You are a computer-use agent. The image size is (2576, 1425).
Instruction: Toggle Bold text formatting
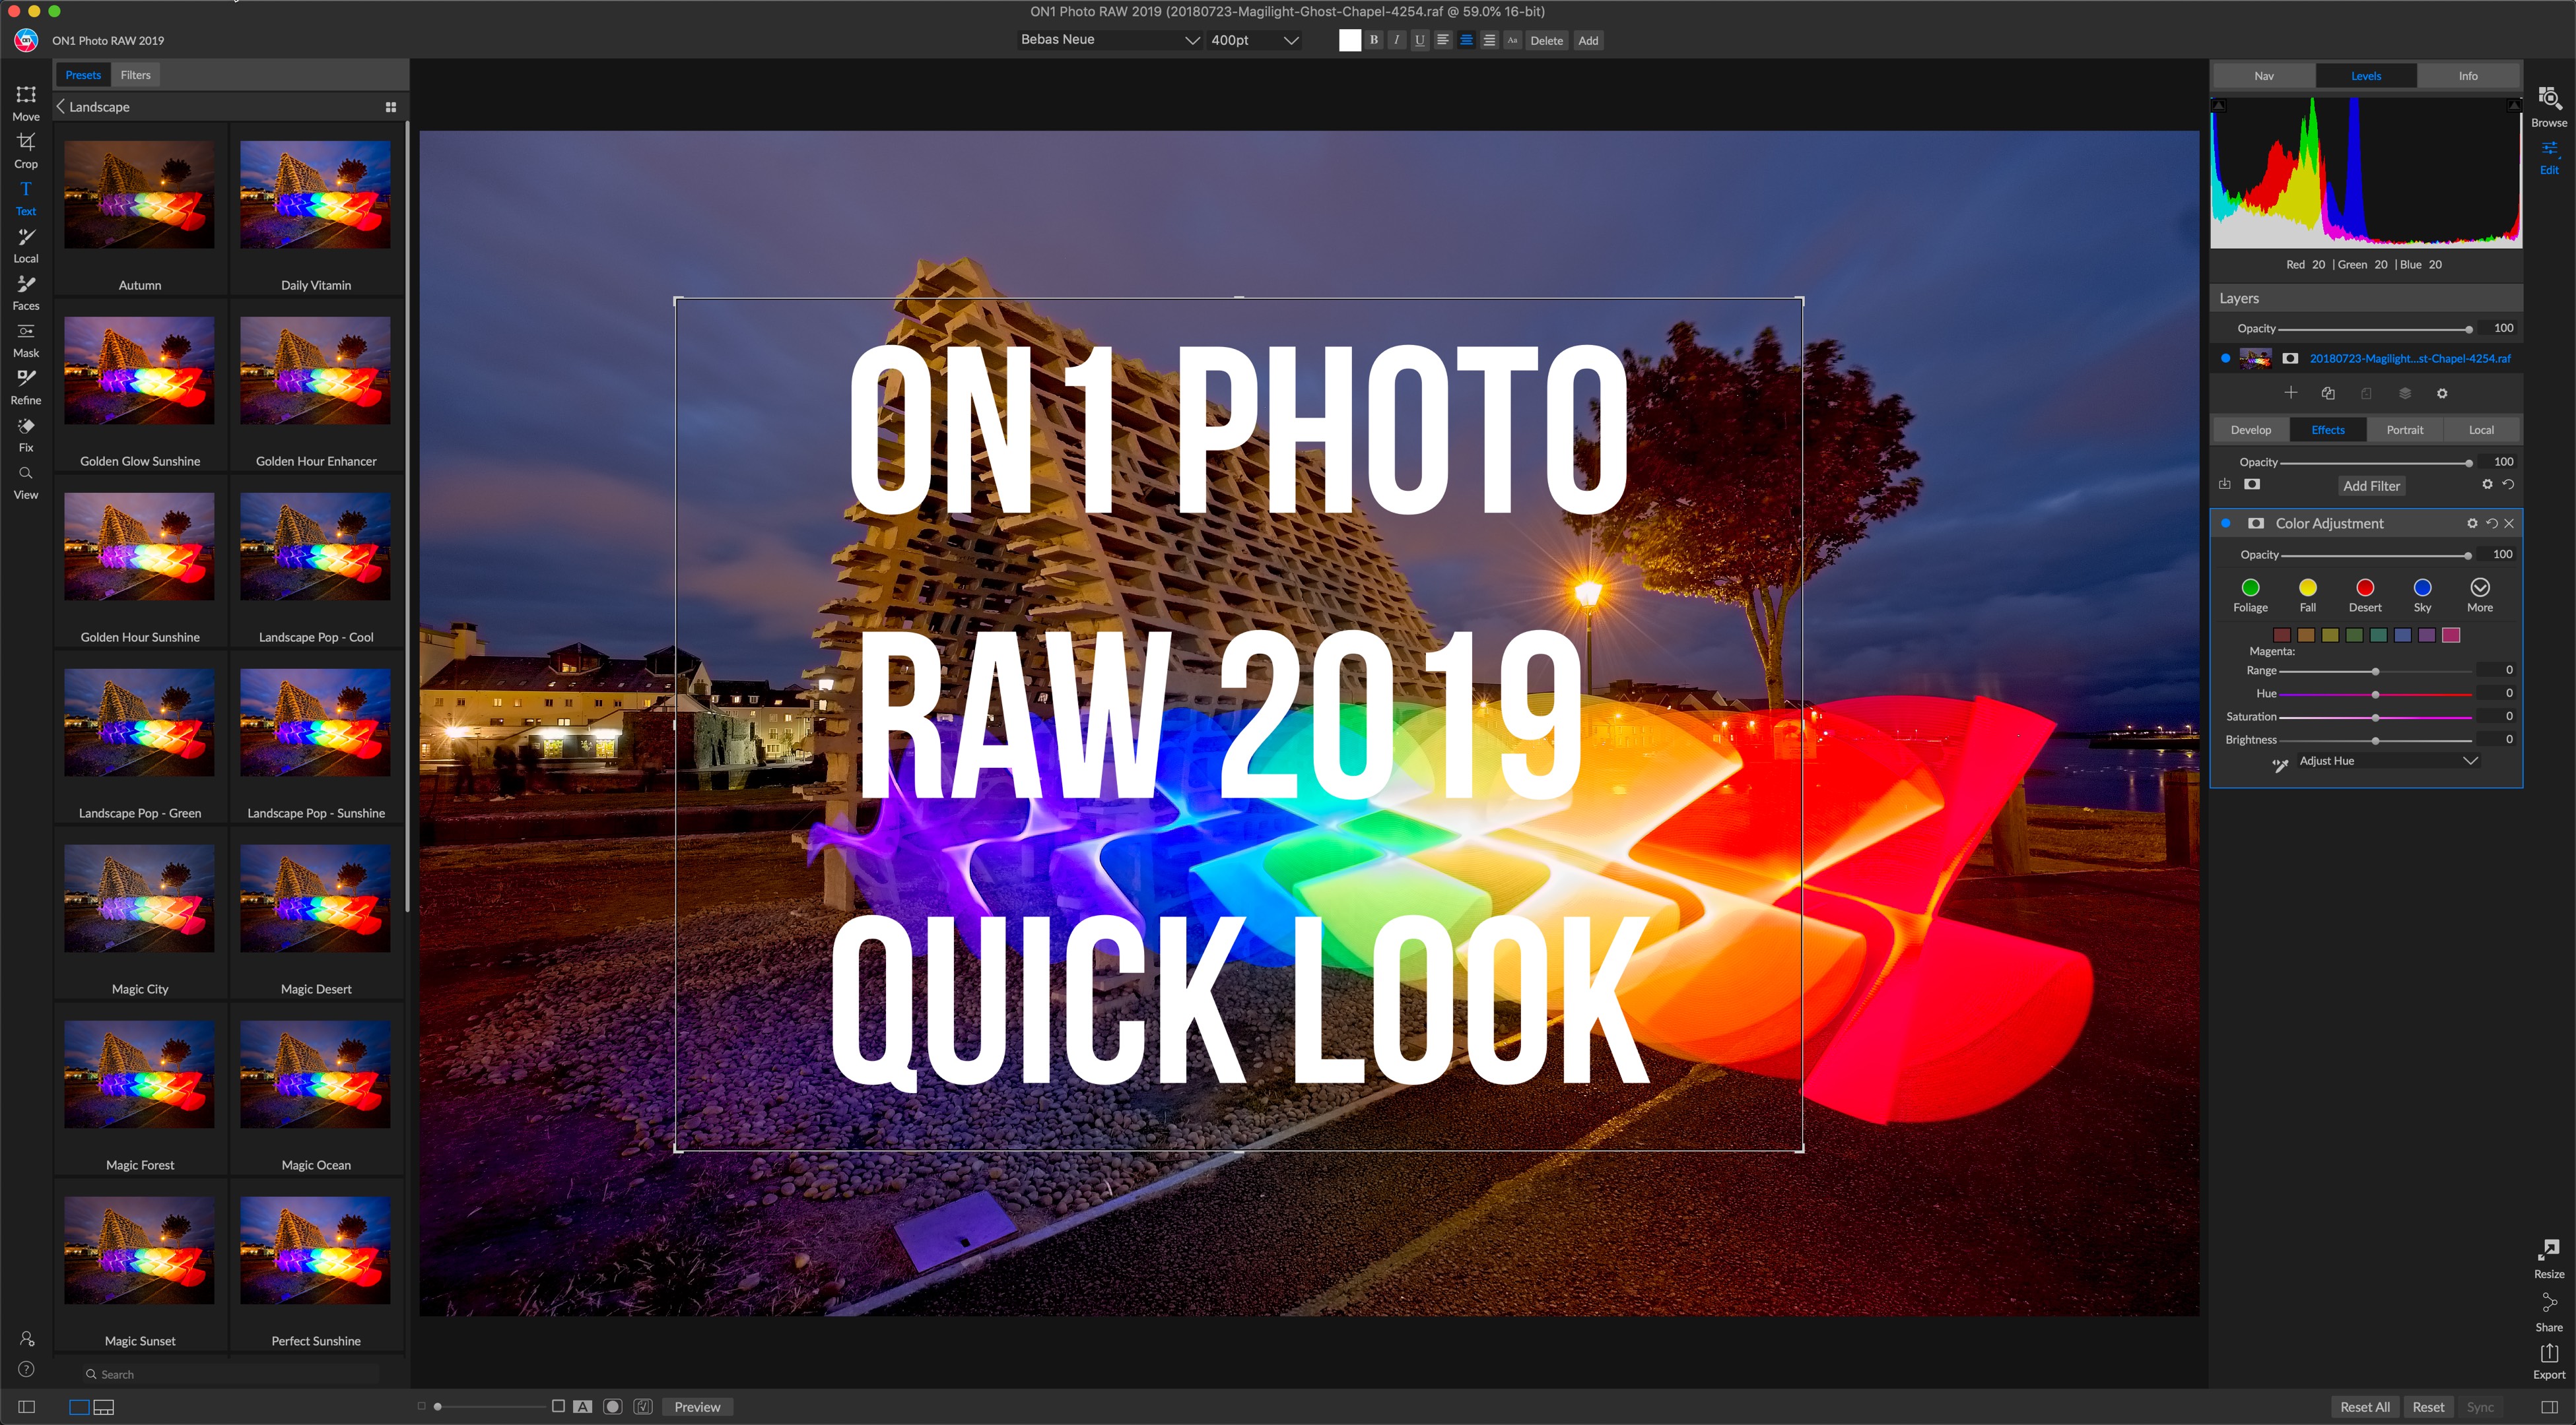pos(1374,40)
